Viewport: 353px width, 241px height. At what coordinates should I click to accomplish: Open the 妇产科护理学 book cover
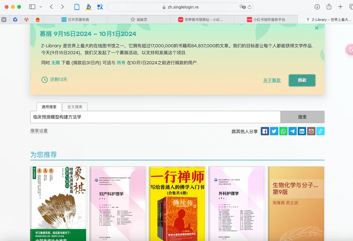click(x=118, y=204)
